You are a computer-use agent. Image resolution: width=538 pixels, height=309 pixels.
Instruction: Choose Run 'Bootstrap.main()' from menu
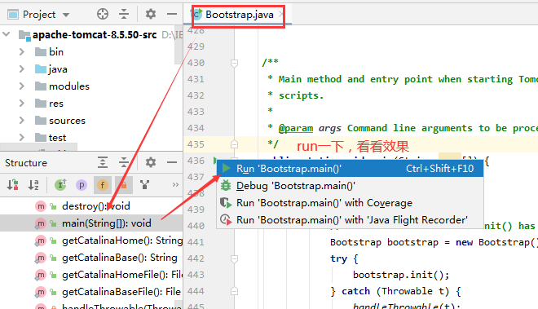pos(350,169)
